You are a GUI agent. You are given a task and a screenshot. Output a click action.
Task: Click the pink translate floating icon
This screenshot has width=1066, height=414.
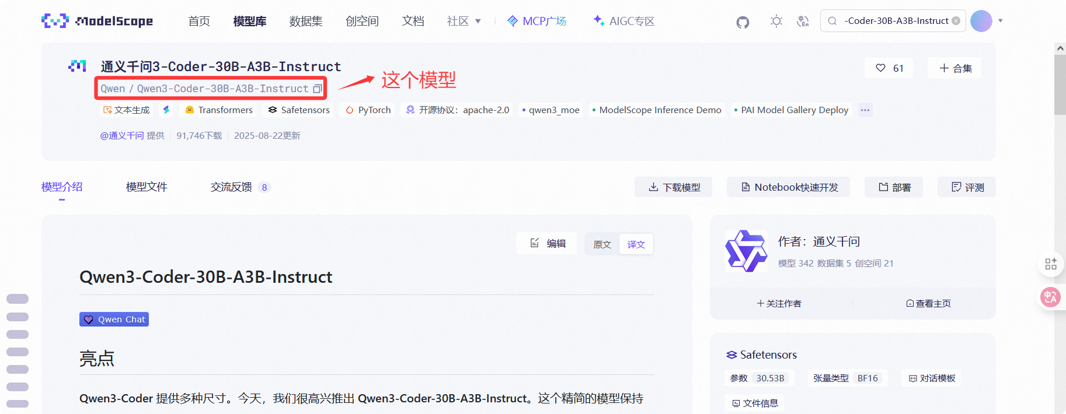[x=1051, y=297]
